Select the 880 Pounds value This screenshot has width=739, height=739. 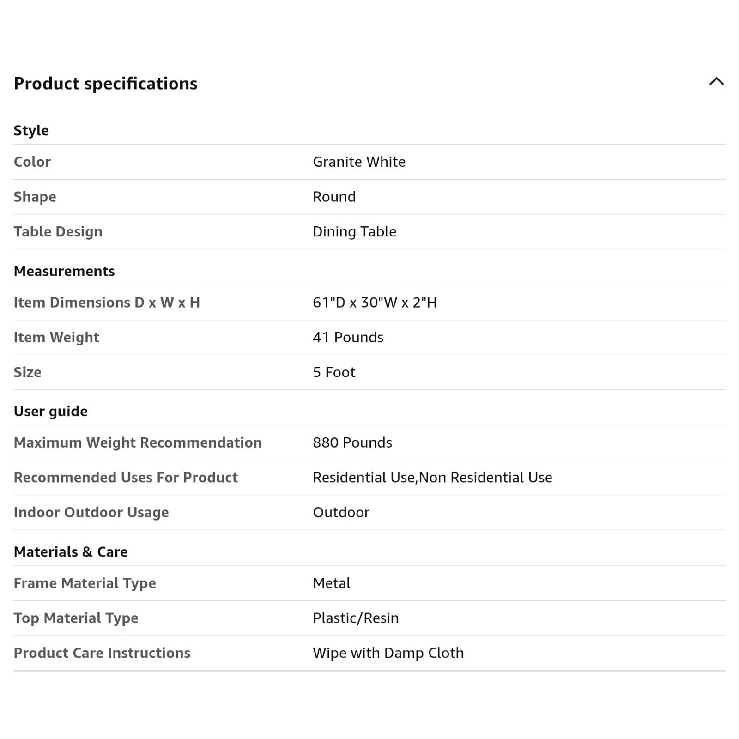pos(352,442)
